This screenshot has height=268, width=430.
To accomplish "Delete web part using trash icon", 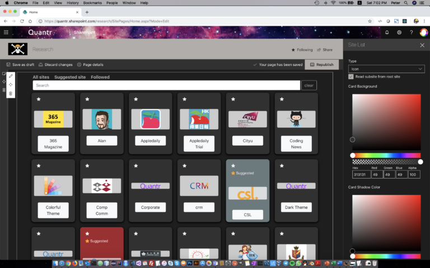I will pos(11,94).
